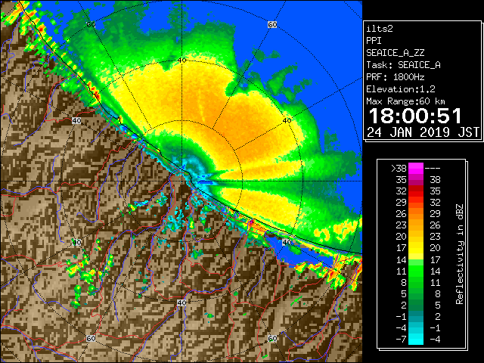Screen dimensions: 484x363
Task: Click the 'PRF: 1800Hz' value
Action: (x=395, y=77)
